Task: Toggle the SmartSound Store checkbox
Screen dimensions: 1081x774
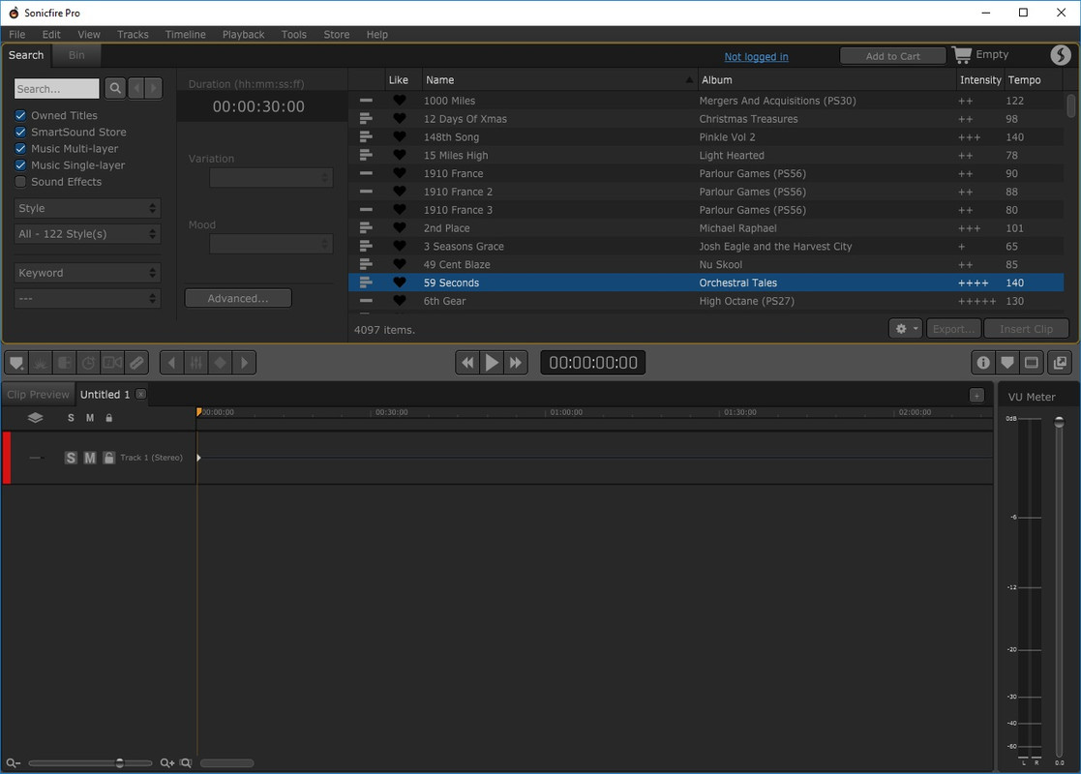Action: click(20, 132)
